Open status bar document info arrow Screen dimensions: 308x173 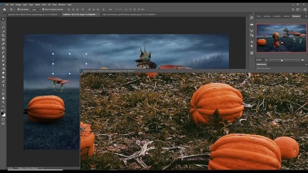(x=42, y=168)
